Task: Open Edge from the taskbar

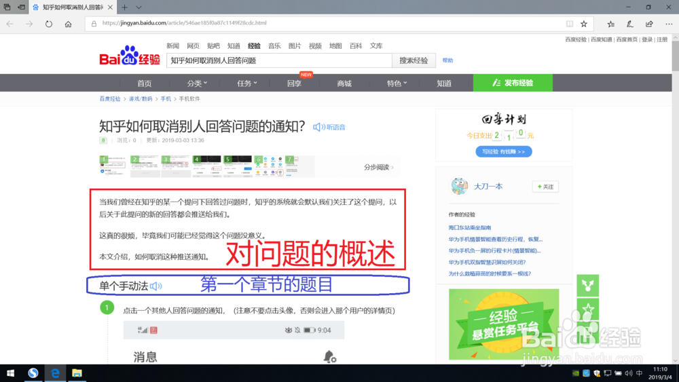Action: (x=55, y=373)
